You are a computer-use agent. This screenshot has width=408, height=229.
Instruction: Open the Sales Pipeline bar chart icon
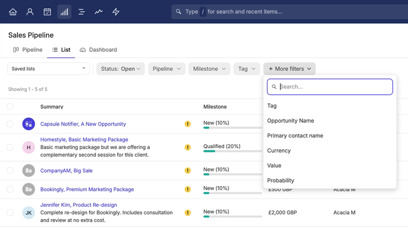pos(64,12)
